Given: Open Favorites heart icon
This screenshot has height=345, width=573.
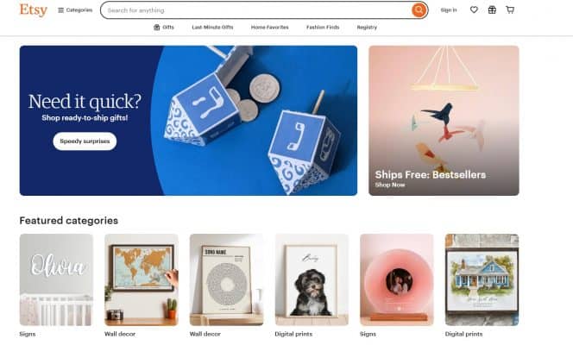Looking at the screenshot, I should pos(474,9).
